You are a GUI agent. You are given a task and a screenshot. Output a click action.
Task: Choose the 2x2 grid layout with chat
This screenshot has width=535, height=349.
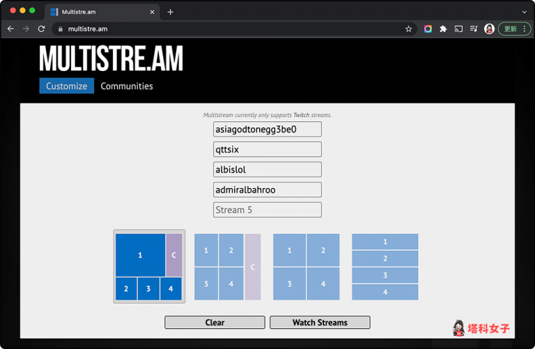(x=227, y=267)
